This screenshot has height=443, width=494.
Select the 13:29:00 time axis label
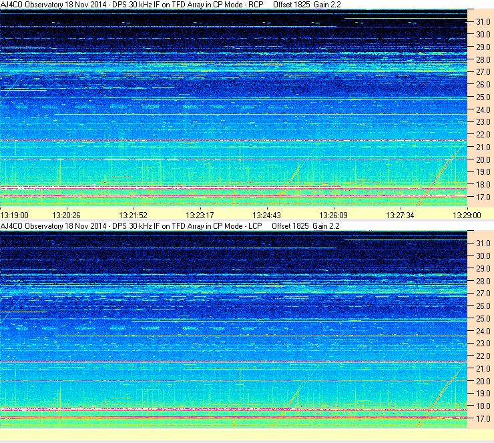coord(467,215)
